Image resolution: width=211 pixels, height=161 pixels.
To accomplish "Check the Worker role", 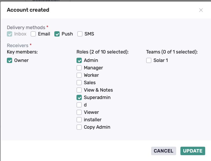I will (79, 75).
